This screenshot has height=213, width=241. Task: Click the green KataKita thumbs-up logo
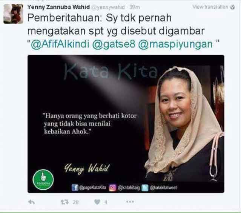[x=43, y=179]
